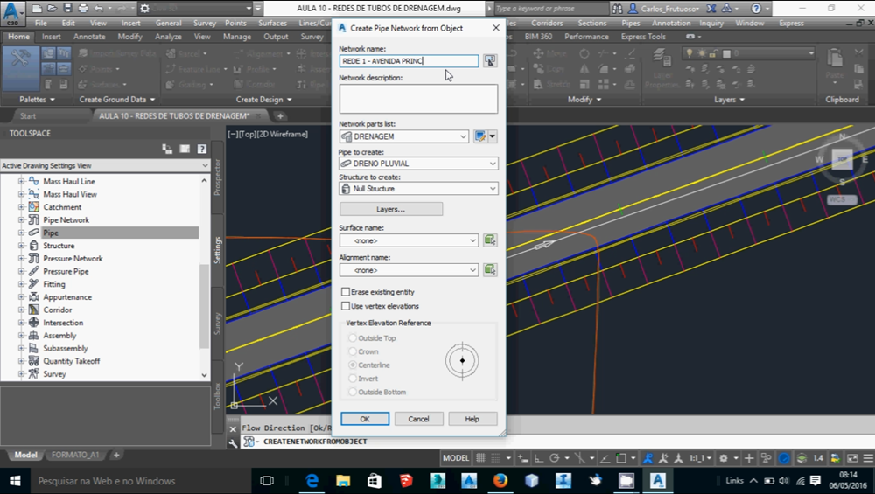Select Pressure Network tree item
875x494 pixels.
73,258
